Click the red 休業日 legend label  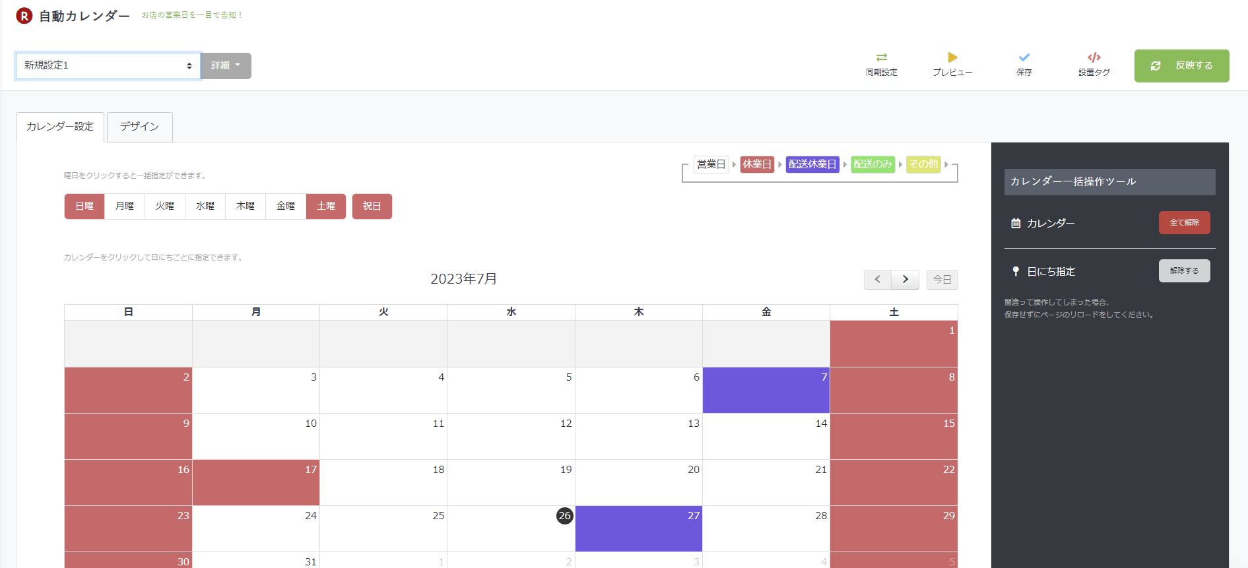757,164
